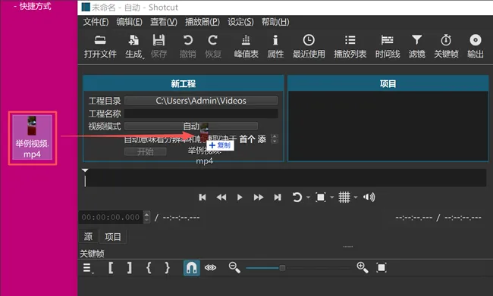
Task: Click the keyframes zoom out magnifier
Action: (x=234, y=268)
